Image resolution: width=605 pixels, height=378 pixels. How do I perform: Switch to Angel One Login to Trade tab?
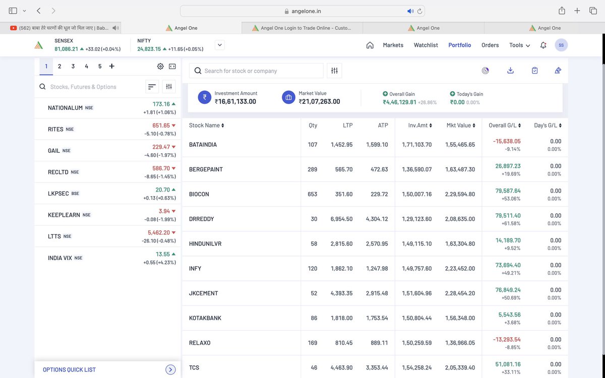pyautogui.click(x=302, y=28)
